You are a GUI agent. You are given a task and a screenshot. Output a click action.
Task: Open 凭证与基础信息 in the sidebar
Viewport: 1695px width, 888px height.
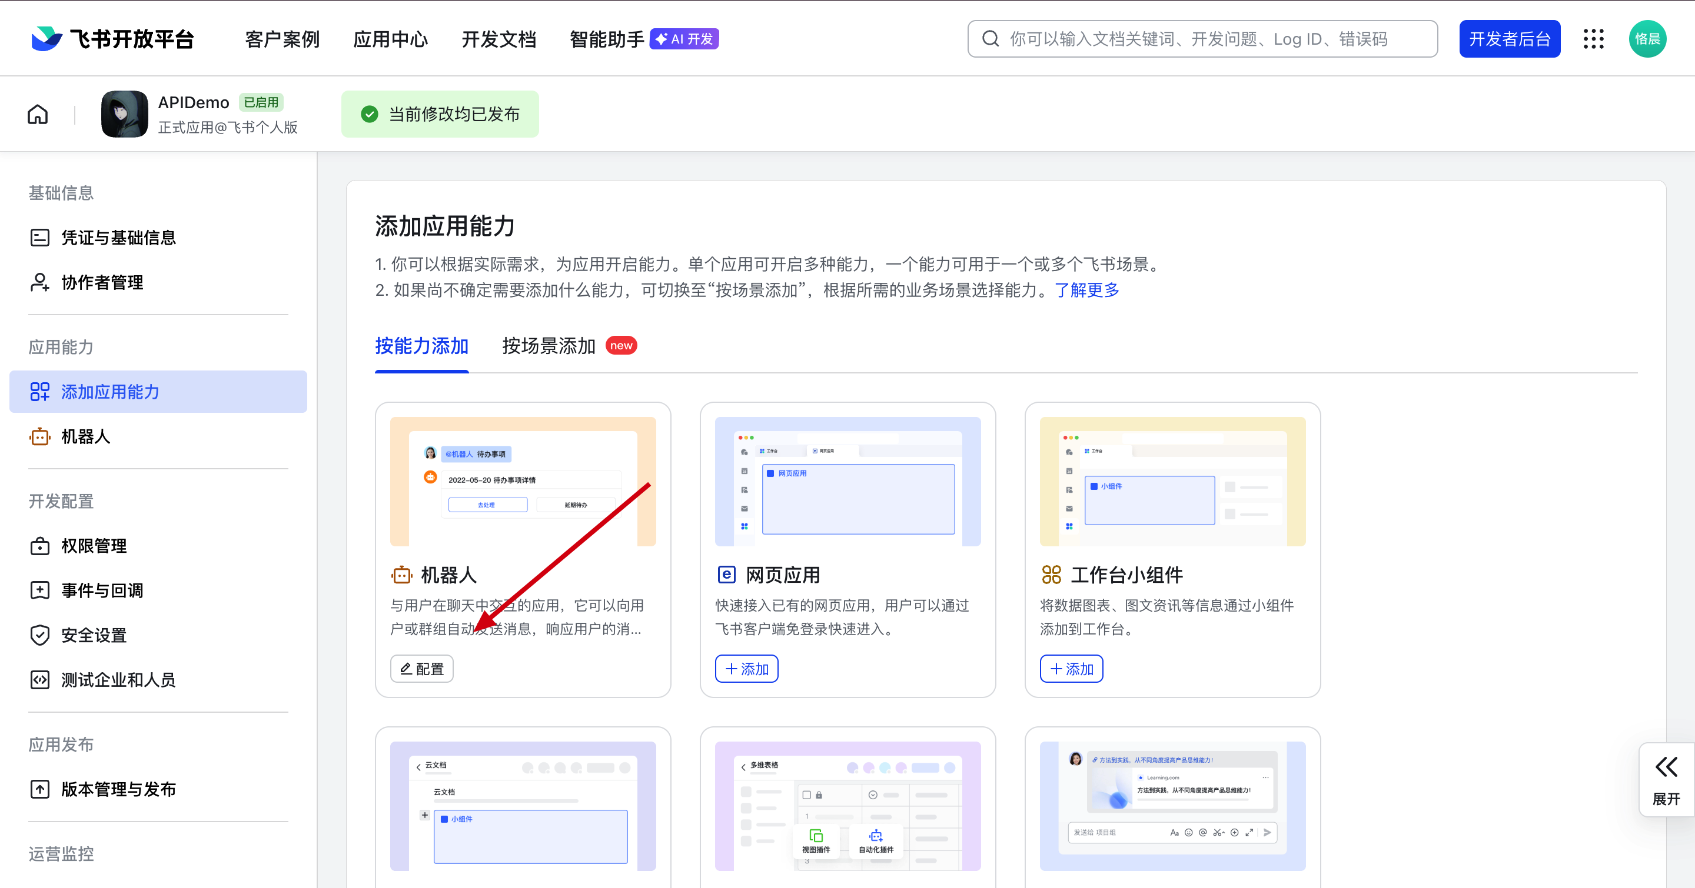click(118, 237)
